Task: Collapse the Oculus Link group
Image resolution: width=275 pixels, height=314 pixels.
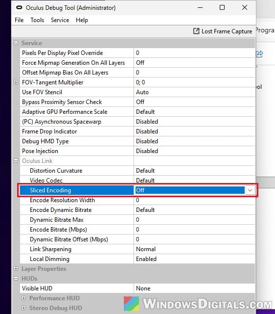Action: pyautogui.click(x=16, y=160)
